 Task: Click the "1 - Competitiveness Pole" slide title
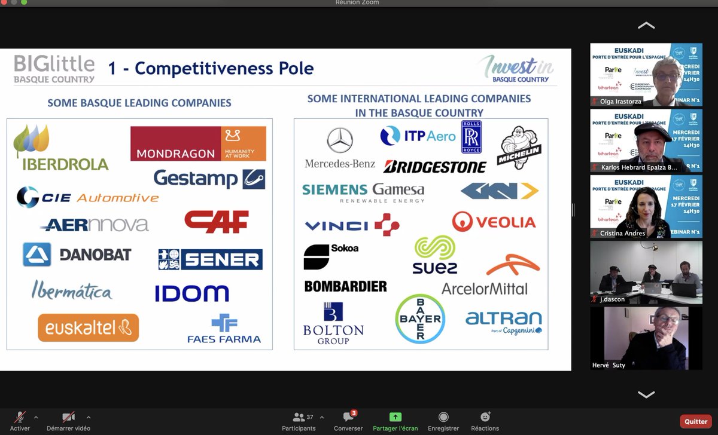(211, 68)
